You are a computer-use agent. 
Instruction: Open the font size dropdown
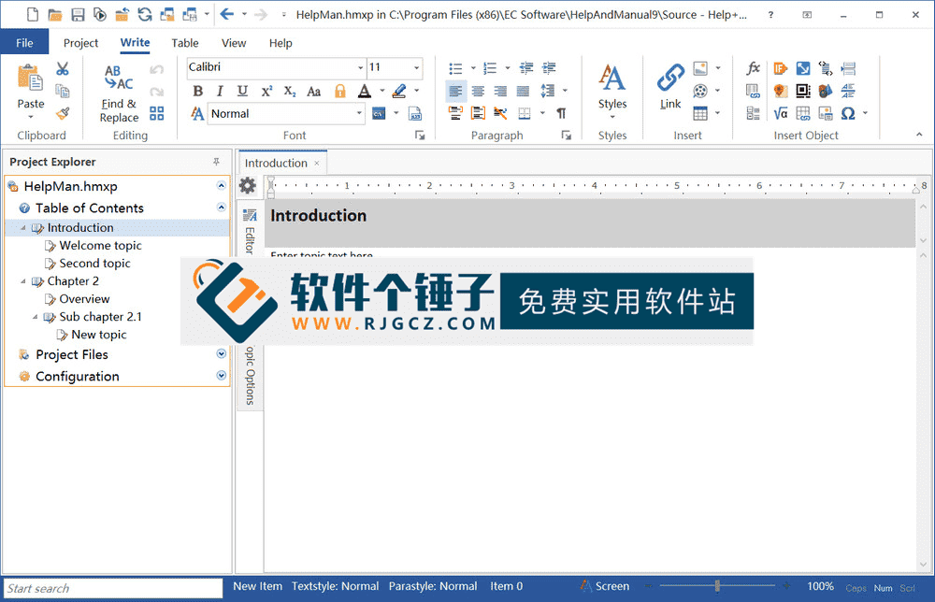pyautogui.click(x=415, y=68)
